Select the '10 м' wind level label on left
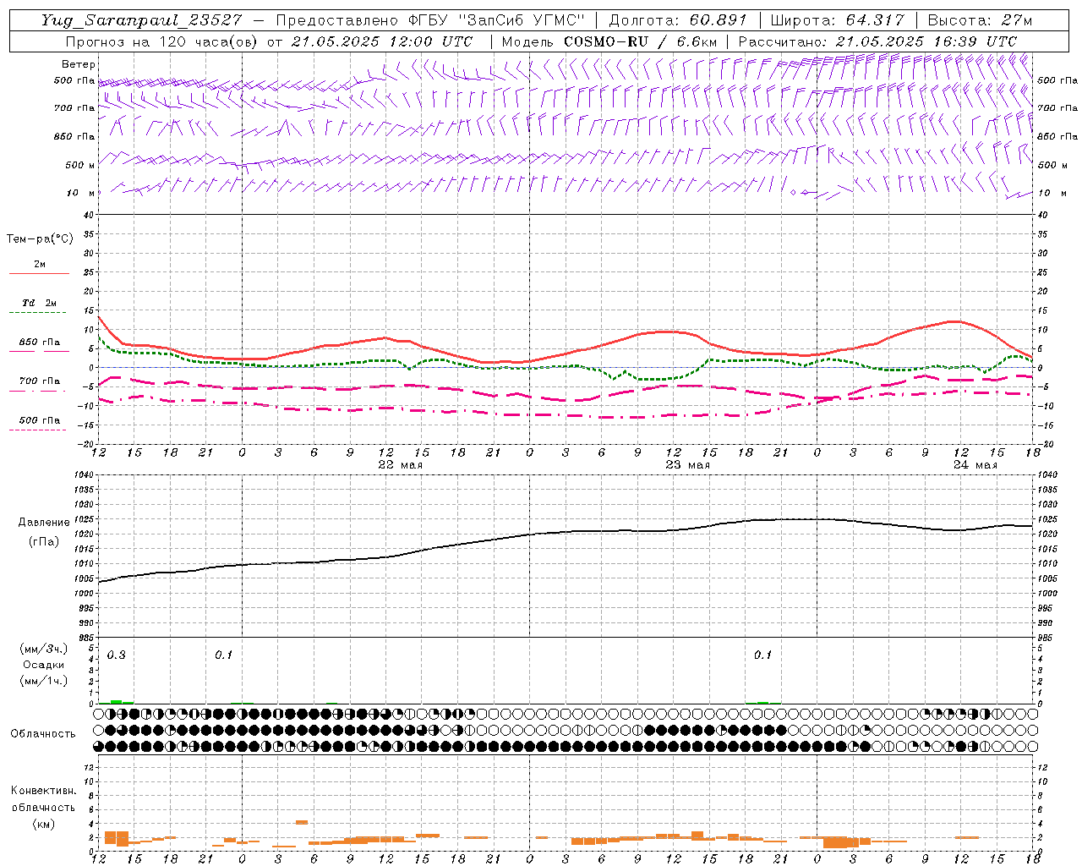 point(81,193)
